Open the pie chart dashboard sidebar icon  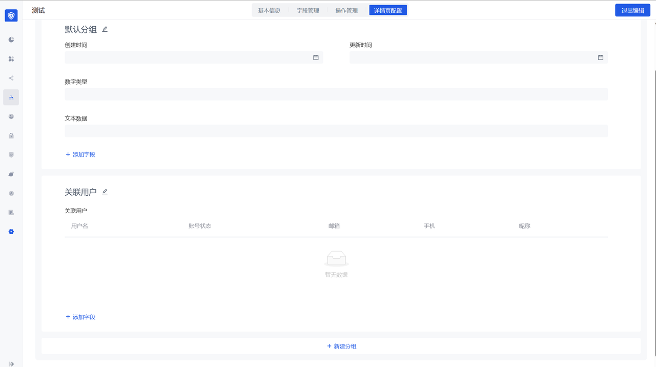[x=11, y=39]
